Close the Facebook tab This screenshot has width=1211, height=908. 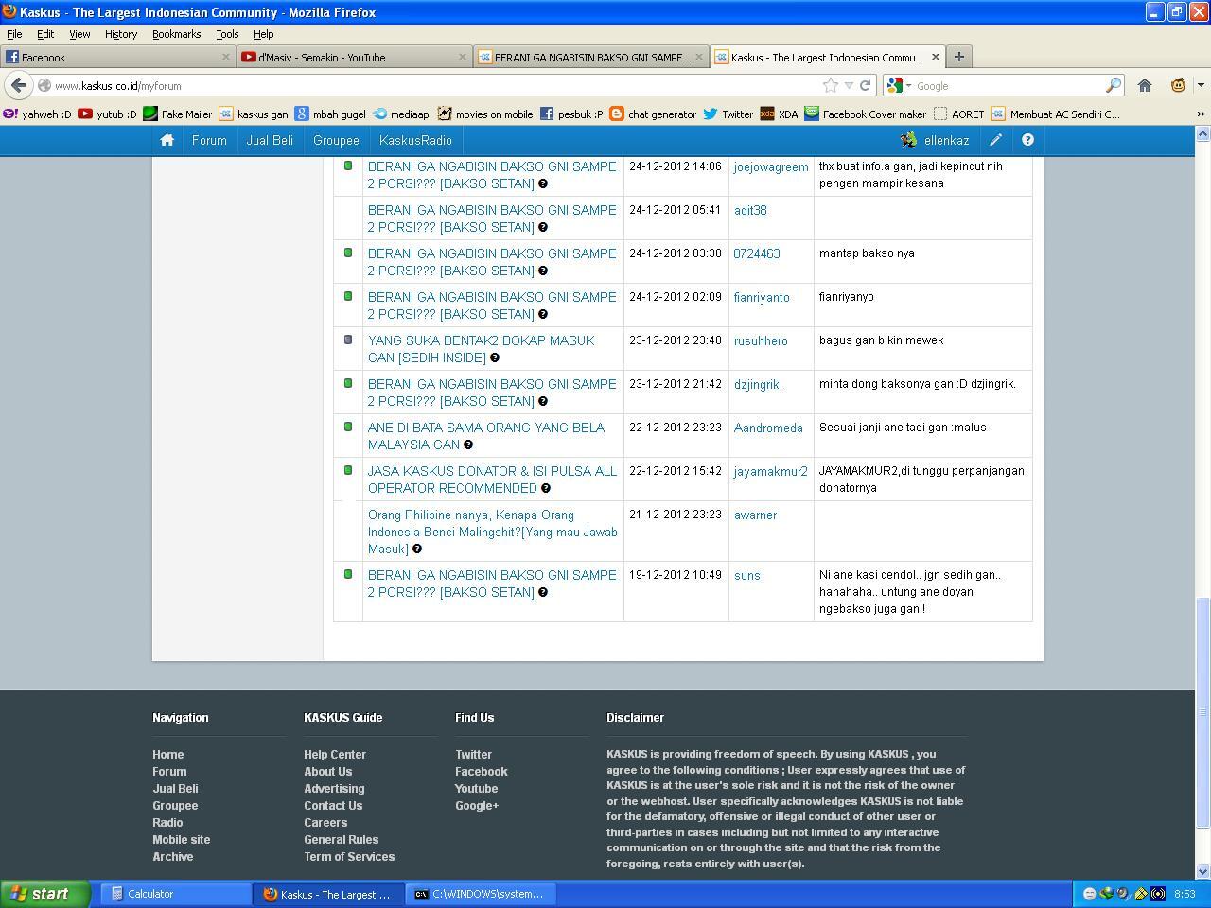(x=225, y=57)
